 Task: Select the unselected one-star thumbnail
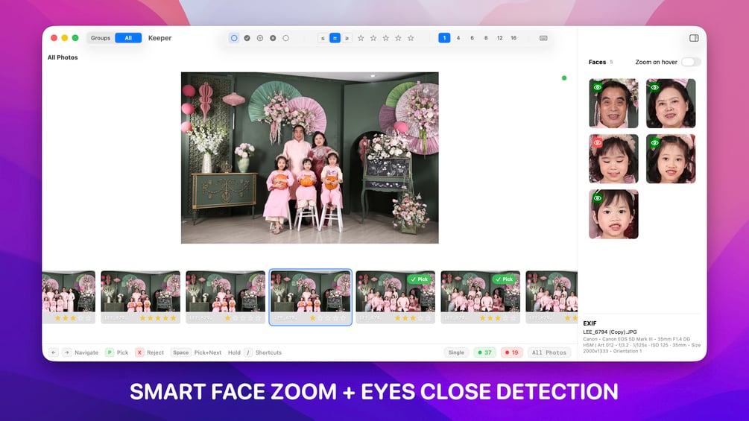[226, 297]
